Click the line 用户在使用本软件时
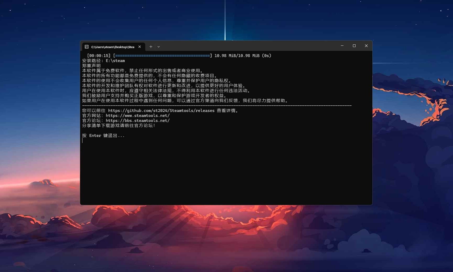This screenshot has width=453, height=272. (166, 91)
